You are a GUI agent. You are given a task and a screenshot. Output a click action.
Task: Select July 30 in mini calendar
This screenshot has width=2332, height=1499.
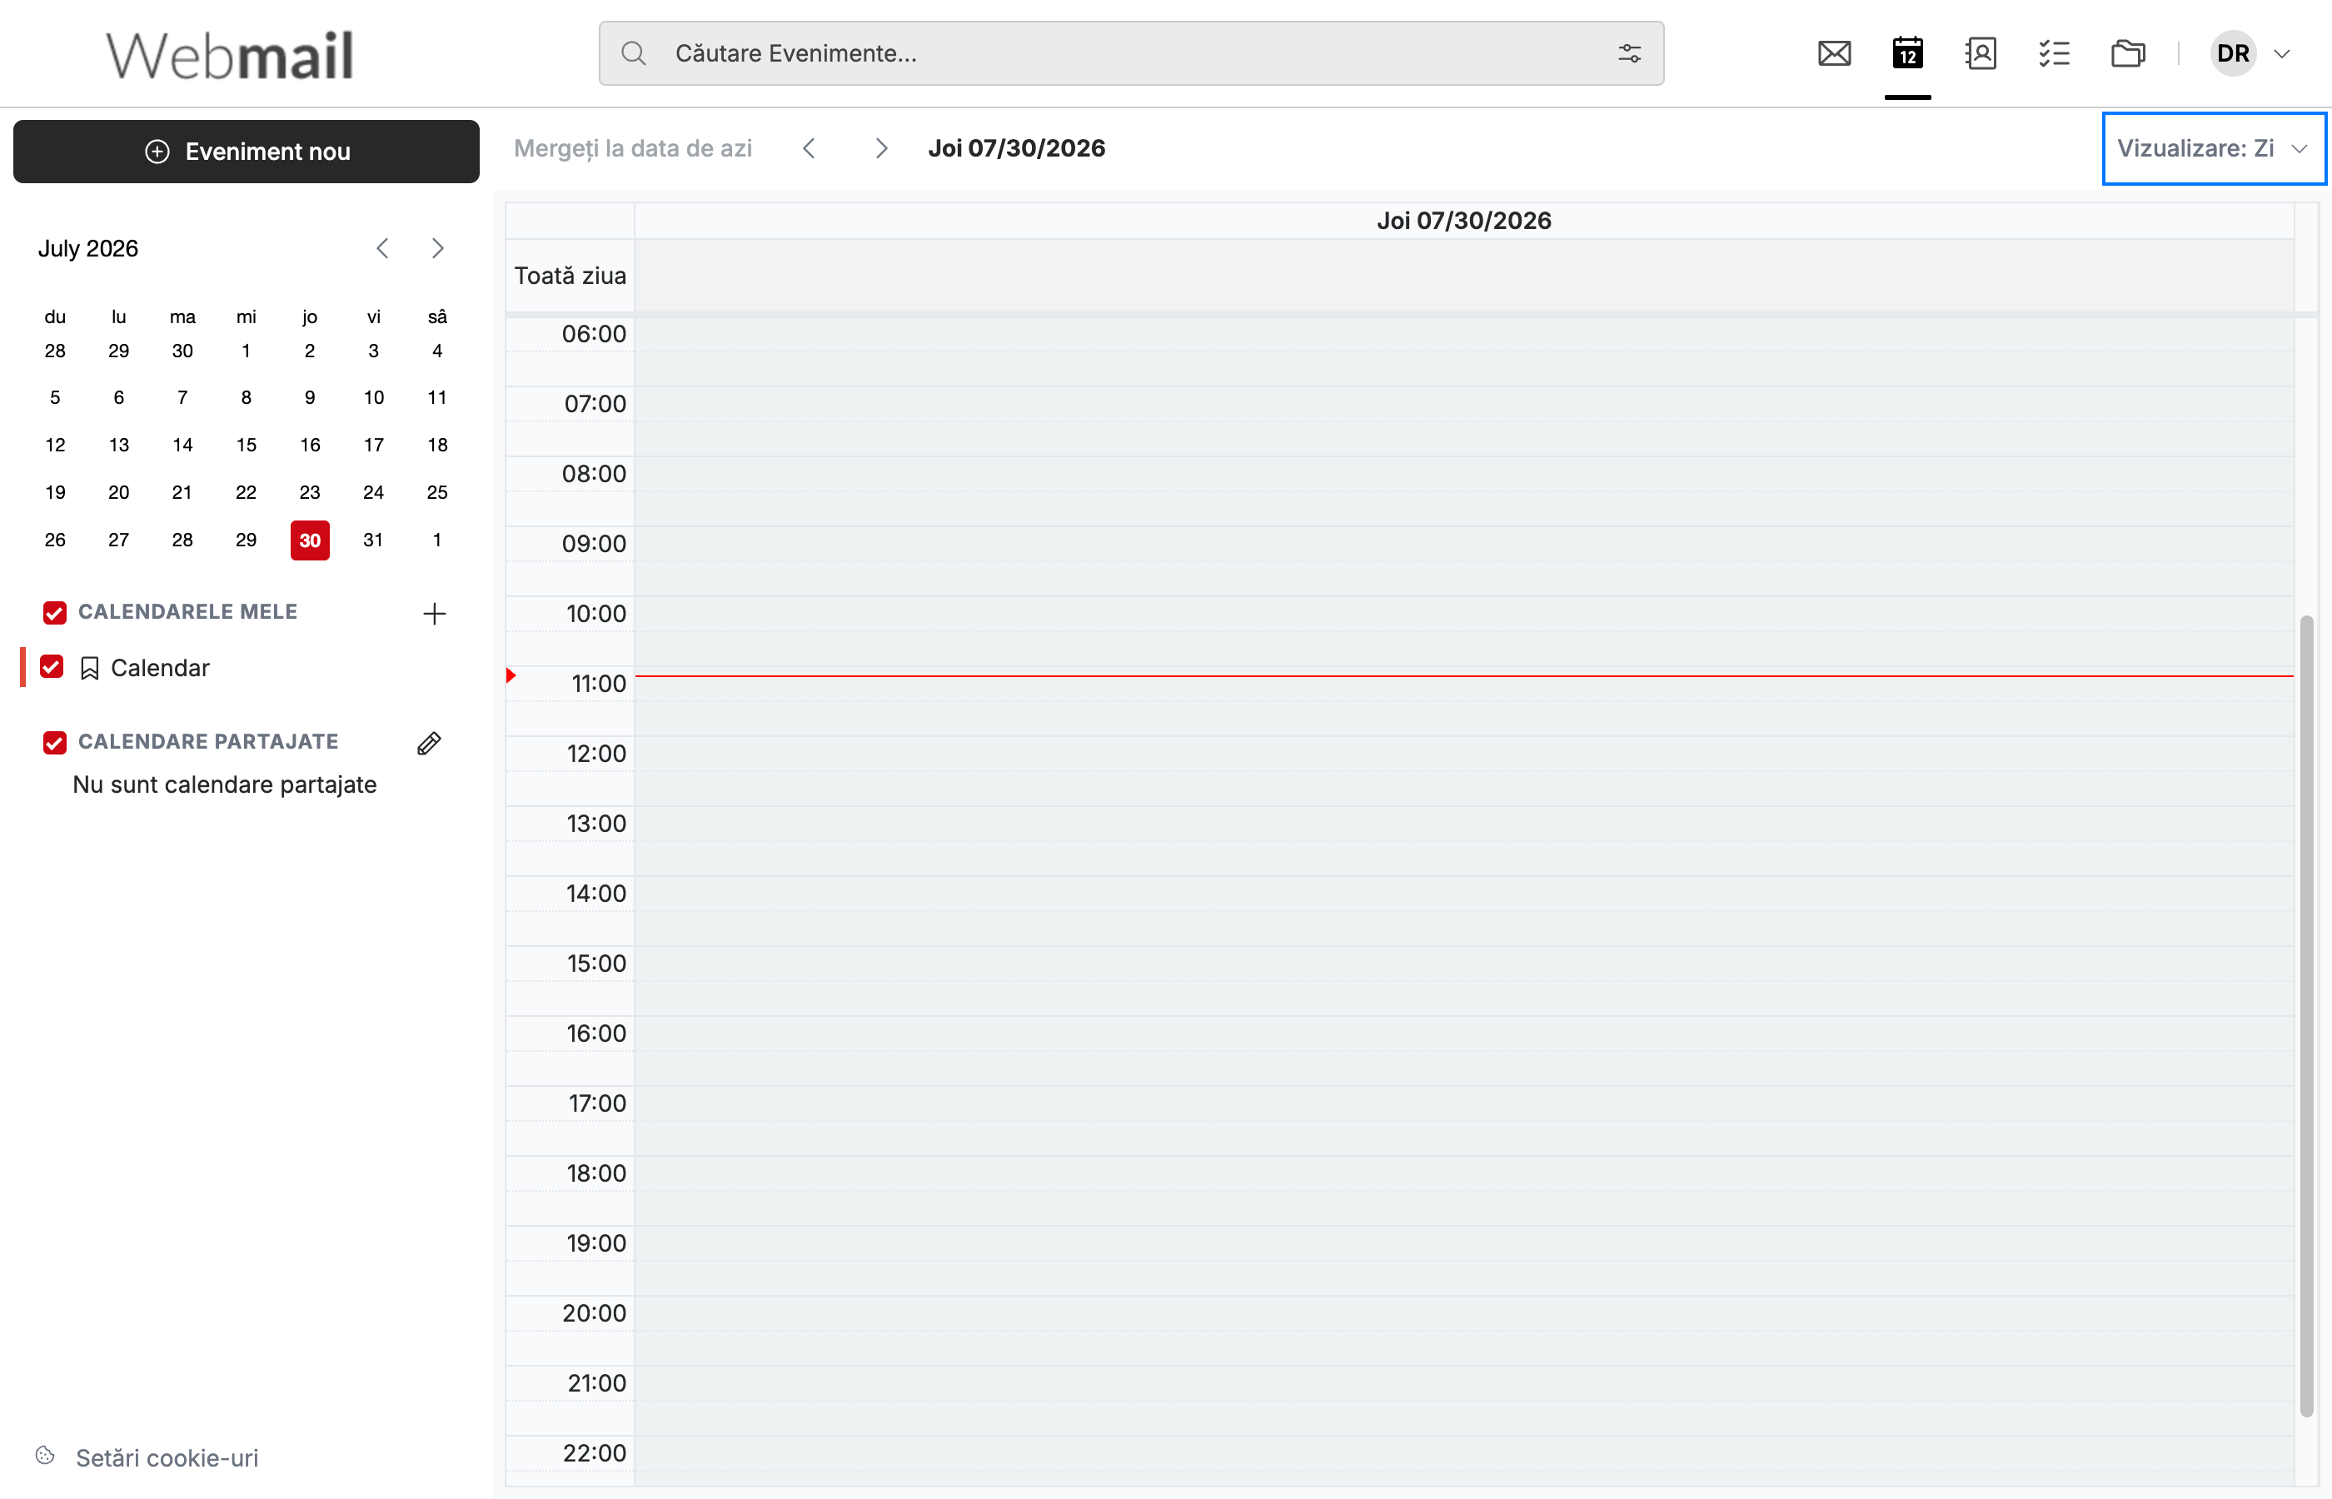(310, 540)
